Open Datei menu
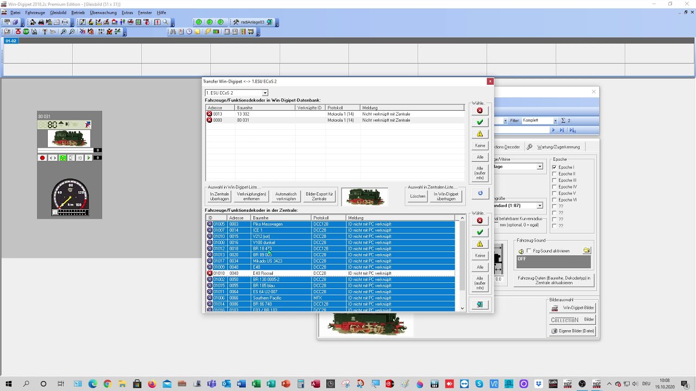 pyautogui.click(x=15, y=12)
